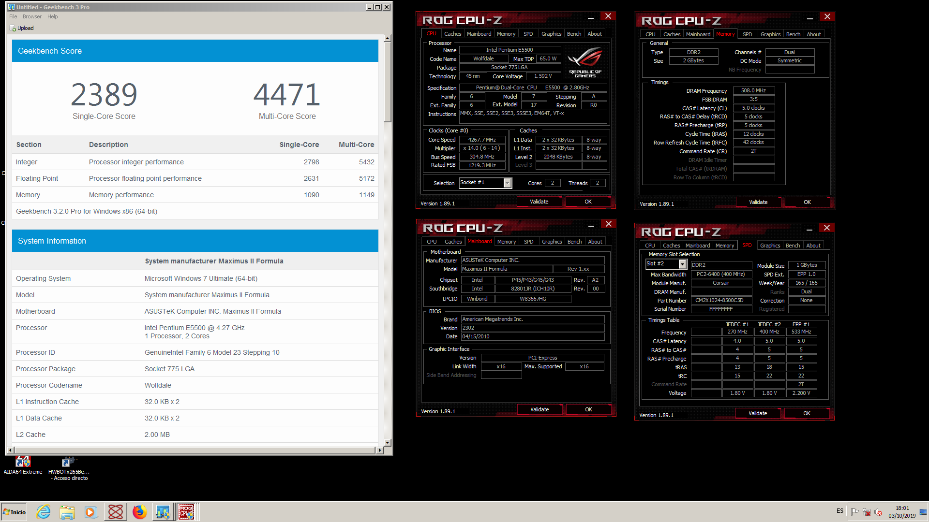The height and width of the screenshot is (522, 929).
Task: Click the Memory performance description cell
Action: pos(121,195)
